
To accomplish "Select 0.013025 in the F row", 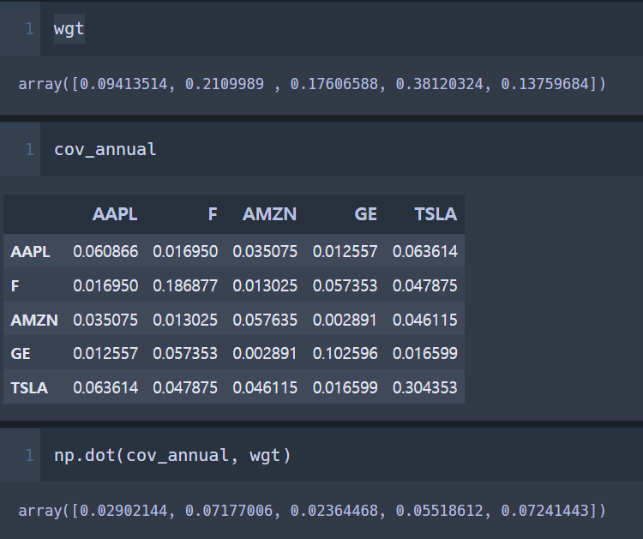I will pos(265,285).
